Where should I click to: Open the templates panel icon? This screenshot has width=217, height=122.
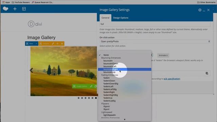24,9
